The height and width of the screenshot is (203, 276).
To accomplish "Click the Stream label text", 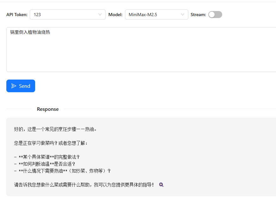I will tap(198, 15).
